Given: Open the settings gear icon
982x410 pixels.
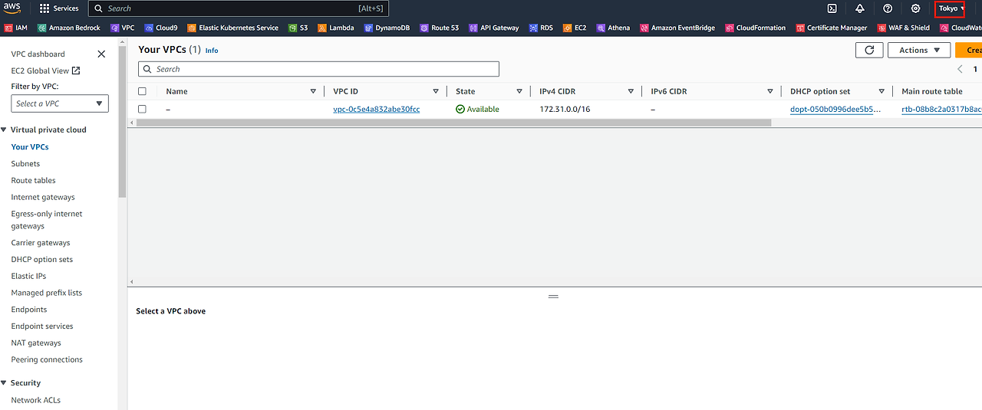Looking at the screenshot, I should click(x=915, y=8).
